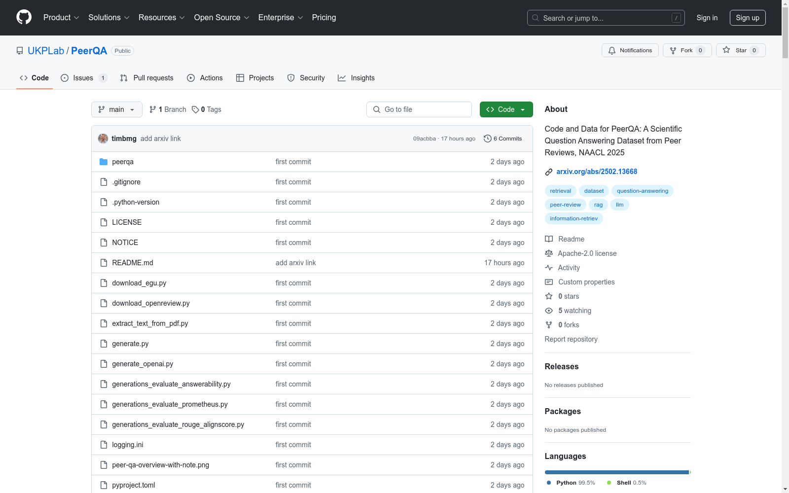View the Insights tab

(356, 78)
